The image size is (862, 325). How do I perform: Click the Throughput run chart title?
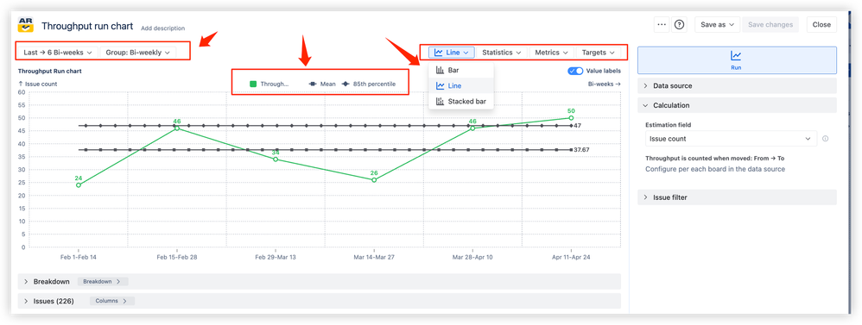point(87,26)
